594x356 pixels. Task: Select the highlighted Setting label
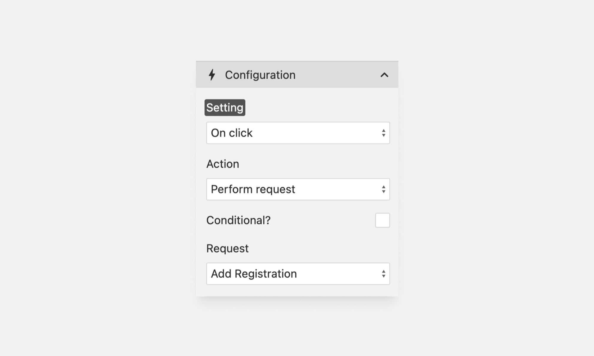225,108
